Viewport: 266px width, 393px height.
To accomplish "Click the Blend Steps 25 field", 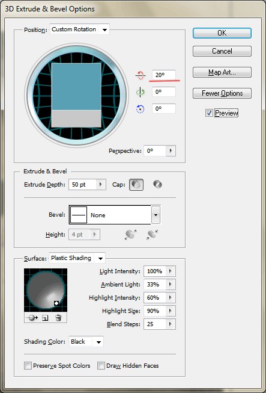I will [155, 324].
